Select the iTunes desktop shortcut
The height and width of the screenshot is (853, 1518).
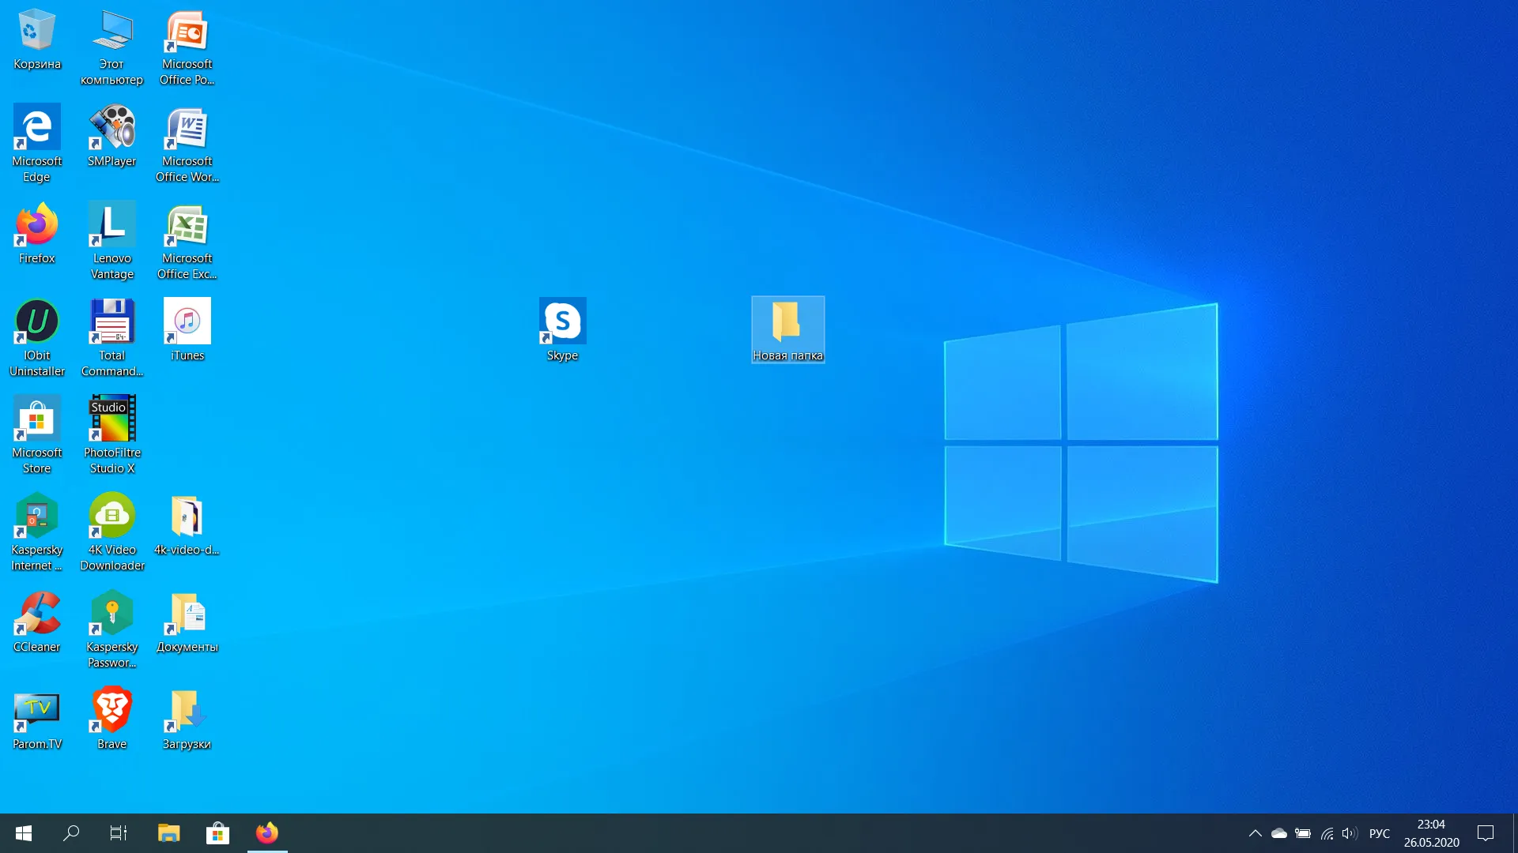point(187,330)
